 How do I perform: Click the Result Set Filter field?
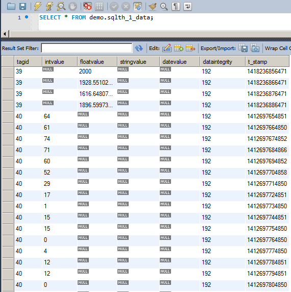(x=87, y=48)
